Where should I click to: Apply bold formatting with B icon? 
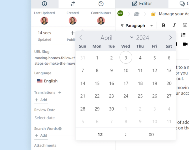click(164, 25)
